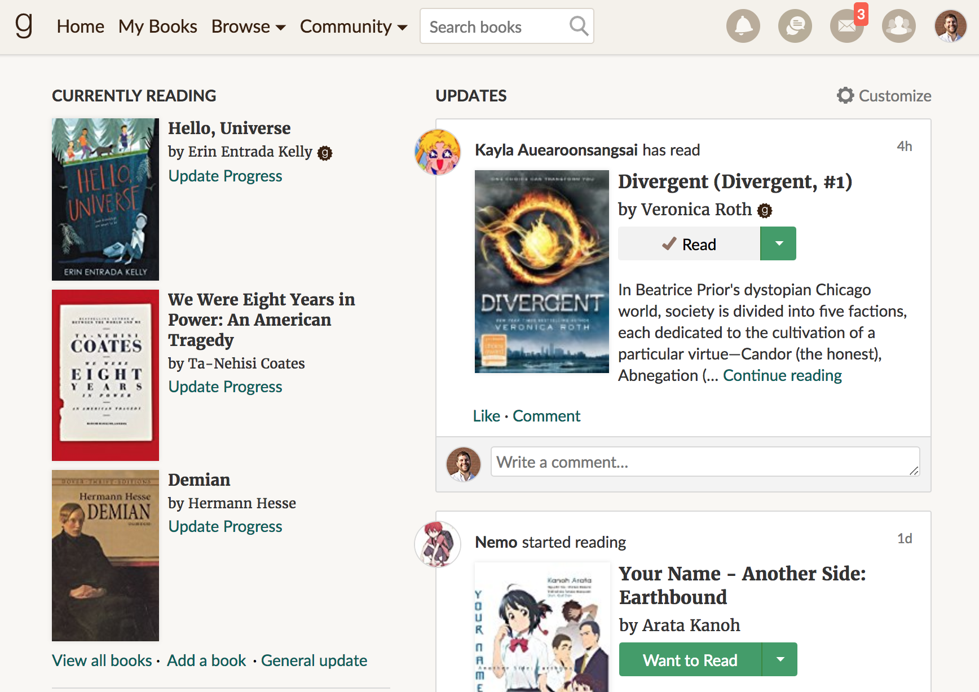Open the Hello, Universe title link
The height and width of the screenshot is (692, 979).
(x=230, y=128)
